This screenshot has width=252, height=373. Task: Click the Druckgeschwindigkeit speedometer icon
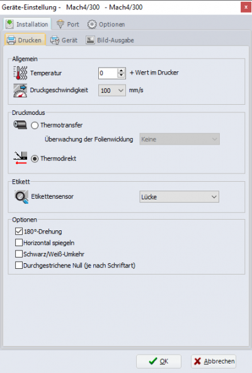pyautogui.click(x=20, y=90)
